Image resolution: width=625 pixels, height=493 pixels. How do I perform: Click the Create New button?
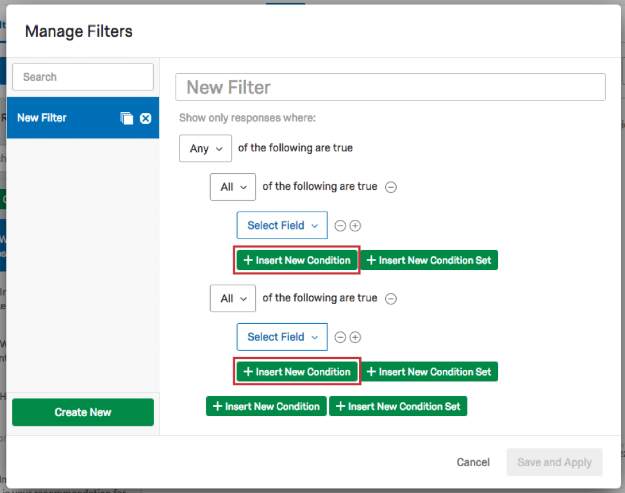(x=82, y=412)
